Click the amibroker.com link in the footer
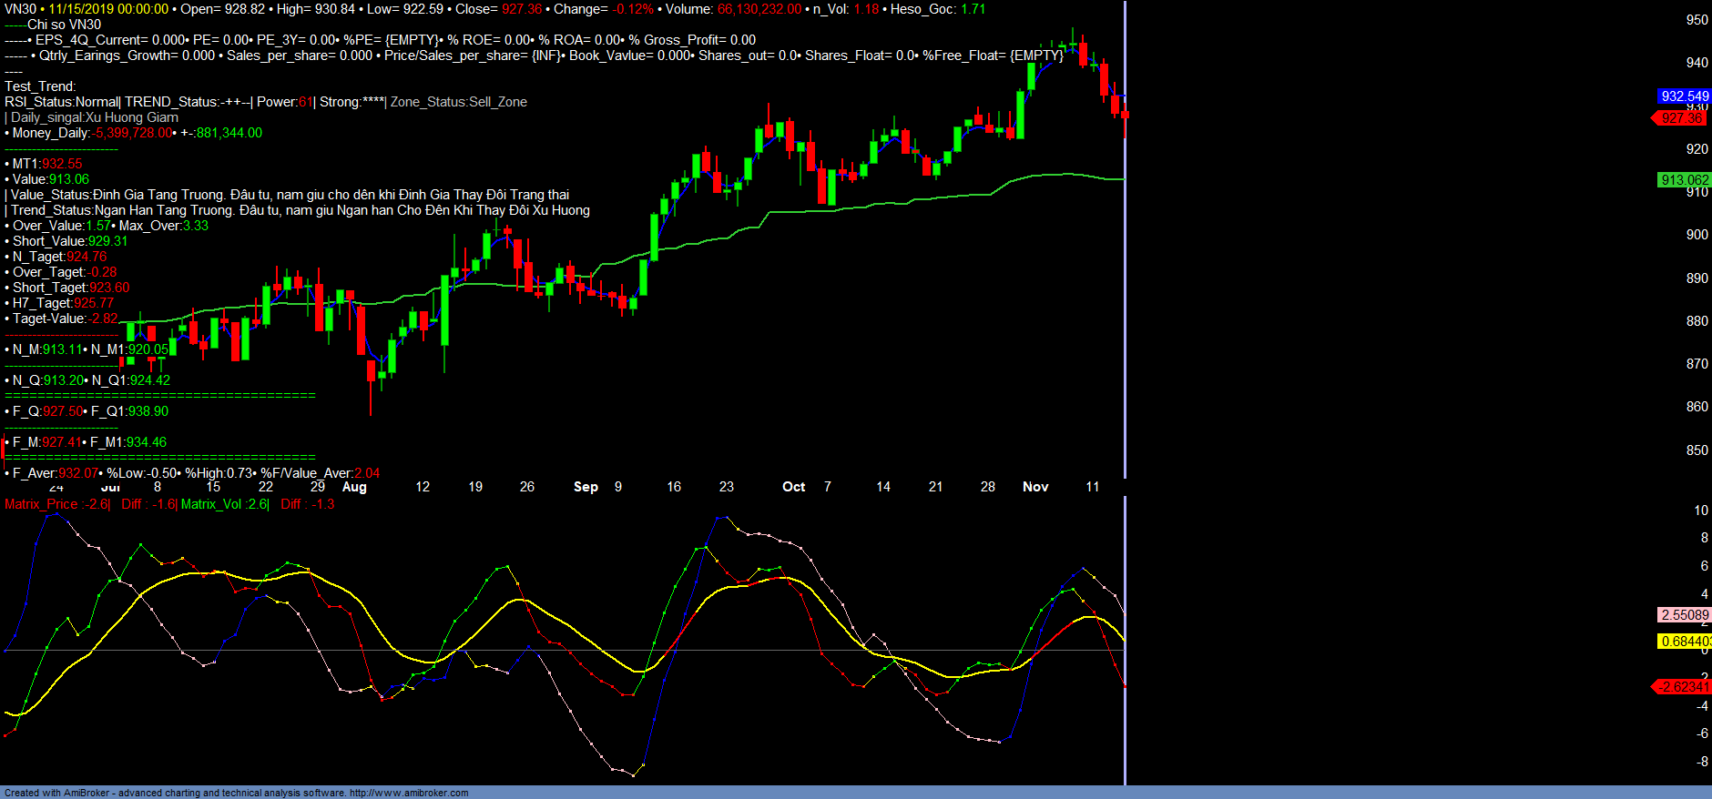Viewport: 1712px width, 799px height. [x=408, y=793]
